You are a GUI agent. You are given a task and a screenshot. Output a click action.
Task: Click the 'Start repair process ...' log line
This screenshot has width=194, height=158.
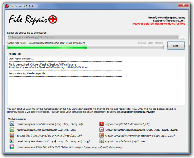21,59
